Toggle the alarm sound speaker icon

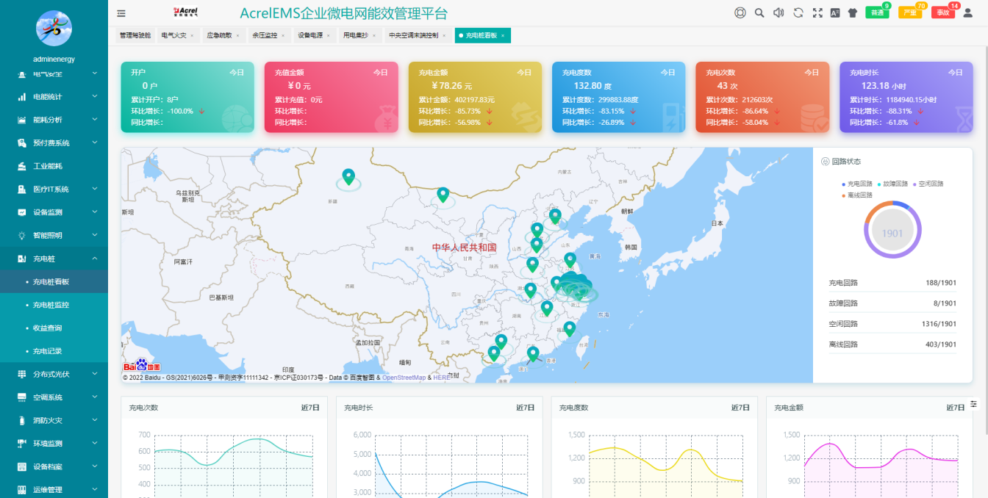778,12
